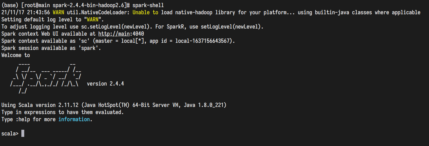Screen dimensions: 429x146
Task: Click 'version 2.4.4' beside the Spark logo
Action: point(105,84)
